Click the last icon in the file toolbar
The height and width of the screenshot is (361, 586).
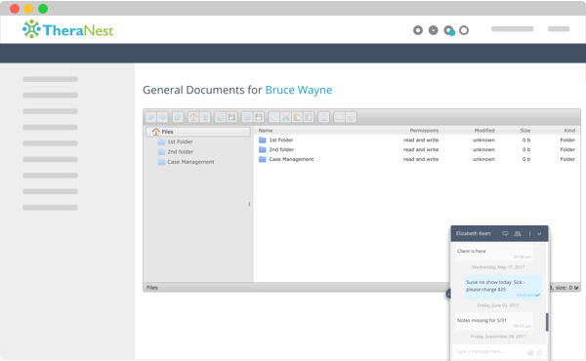coord(351,118)
